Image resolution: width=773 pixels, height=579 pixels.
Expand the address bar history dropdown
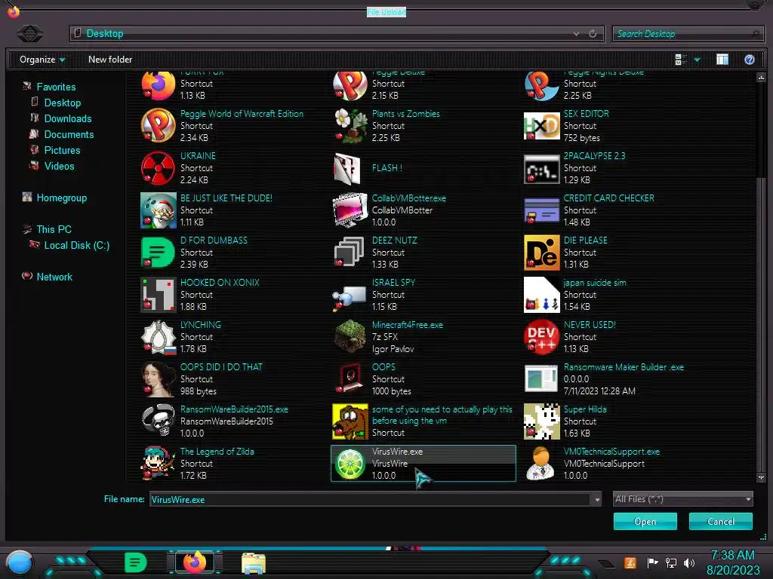[x=576, y=34]
